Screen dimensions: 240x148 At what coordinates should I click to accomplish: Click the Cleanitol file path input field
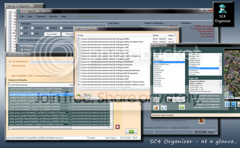pyautogui.click(x=52, y=62)
